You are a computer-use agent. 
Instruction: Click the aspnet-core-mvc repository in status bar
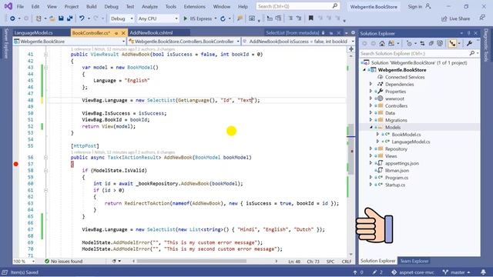pyautogui.click(x=413, y=272)
